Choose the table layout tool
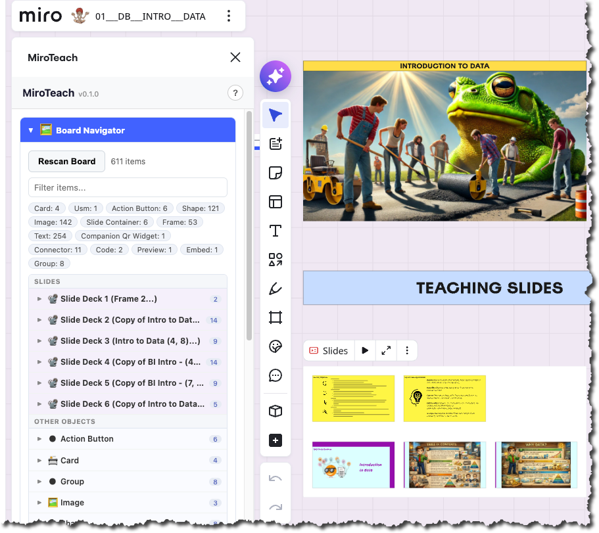The height and width of the screenshot is (533, 599). coord(276,202)
